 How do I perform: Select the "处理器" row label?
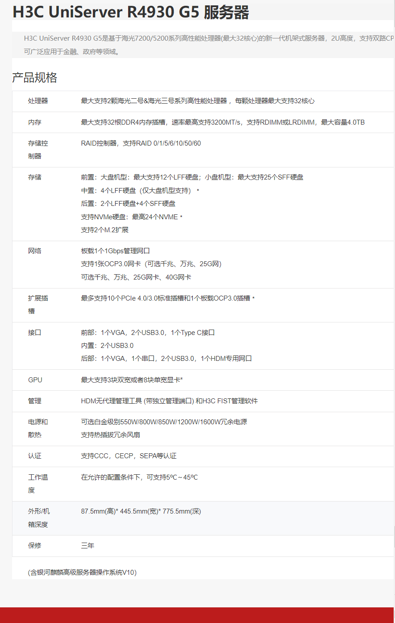click(38, 101)
